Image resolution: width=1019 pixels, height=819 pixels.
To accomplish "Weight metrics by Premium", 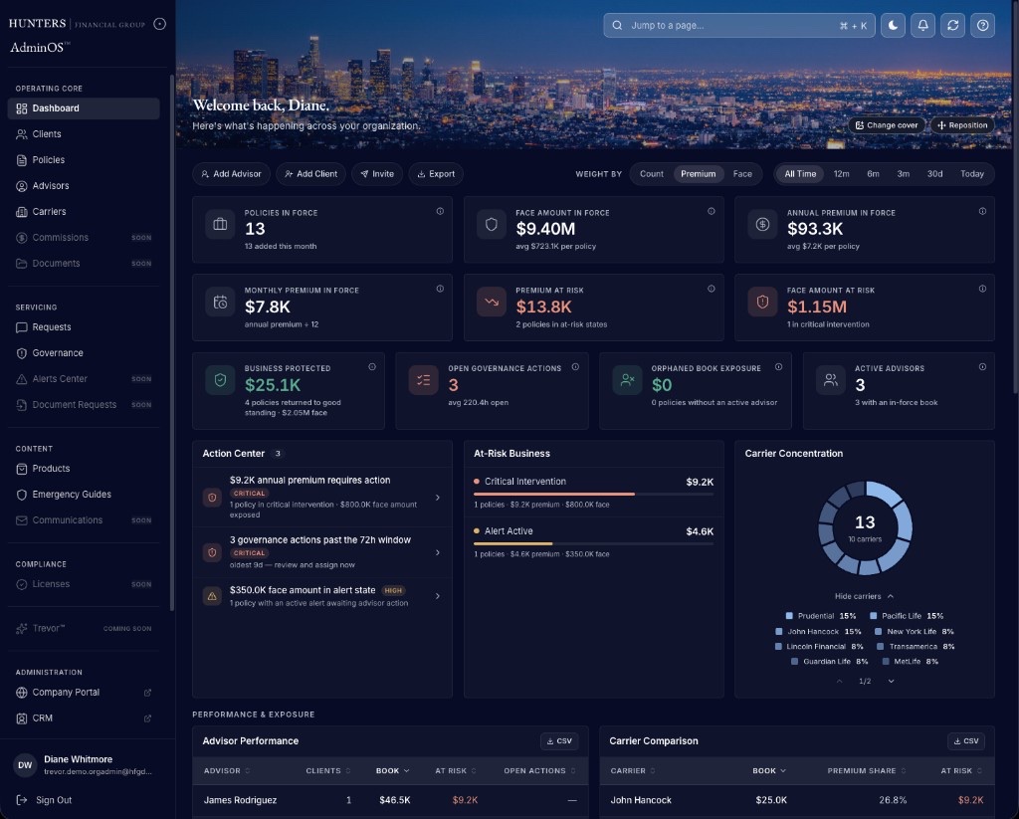I will coord(698,174).
